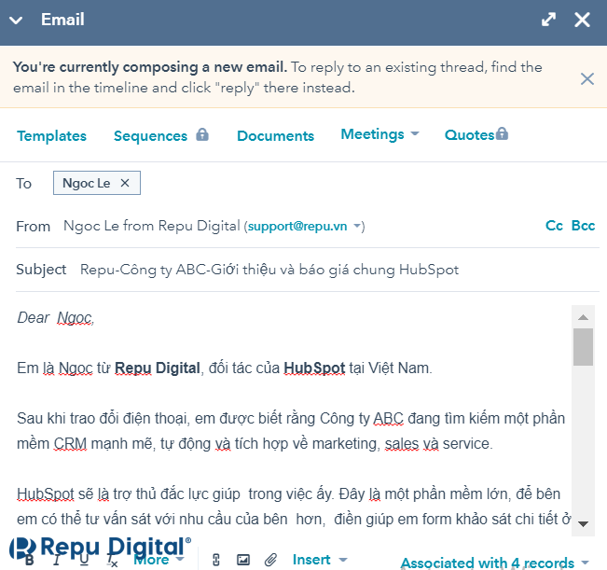Click the down arrow of body scrollbar
Image resolution: width=607 pixels, height=570 pixels.
point(583,524)
